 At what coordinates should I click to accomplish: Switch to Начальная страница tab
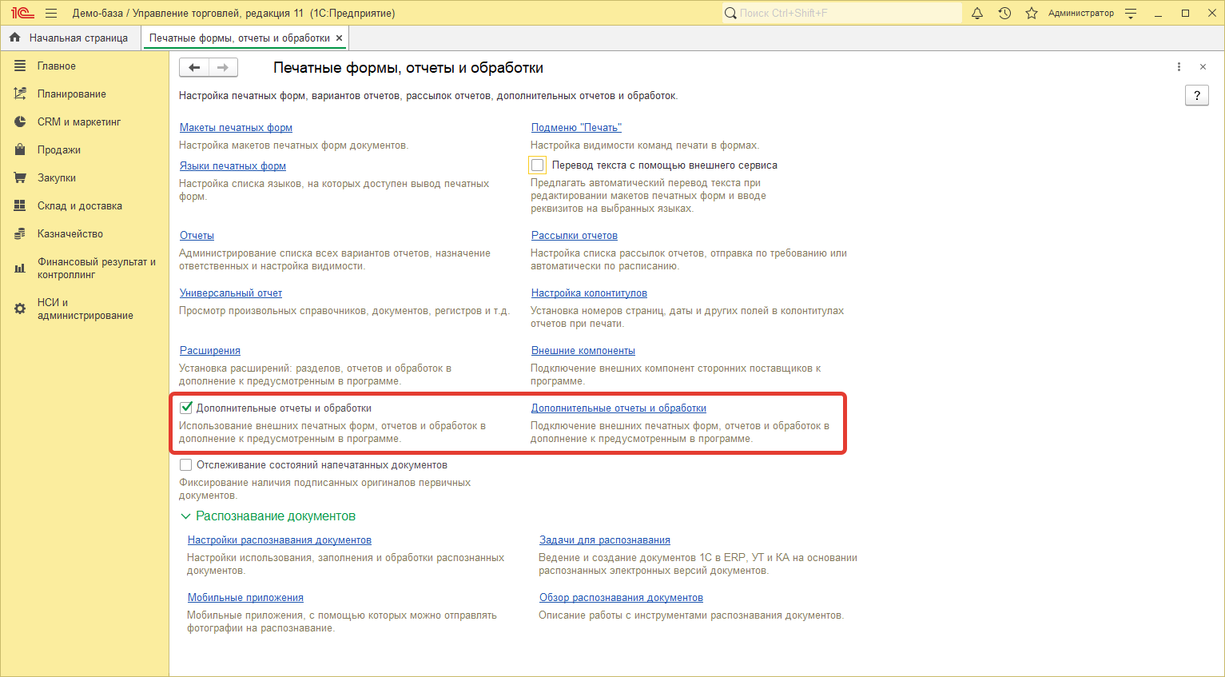pos(78,38)
